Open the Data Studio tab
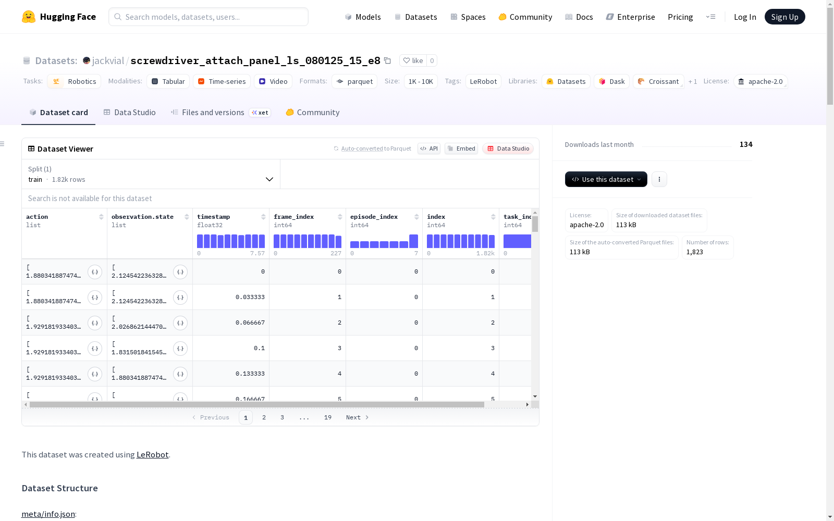The width and height of the screenshot is (834, 521). [x=129, y=113]
